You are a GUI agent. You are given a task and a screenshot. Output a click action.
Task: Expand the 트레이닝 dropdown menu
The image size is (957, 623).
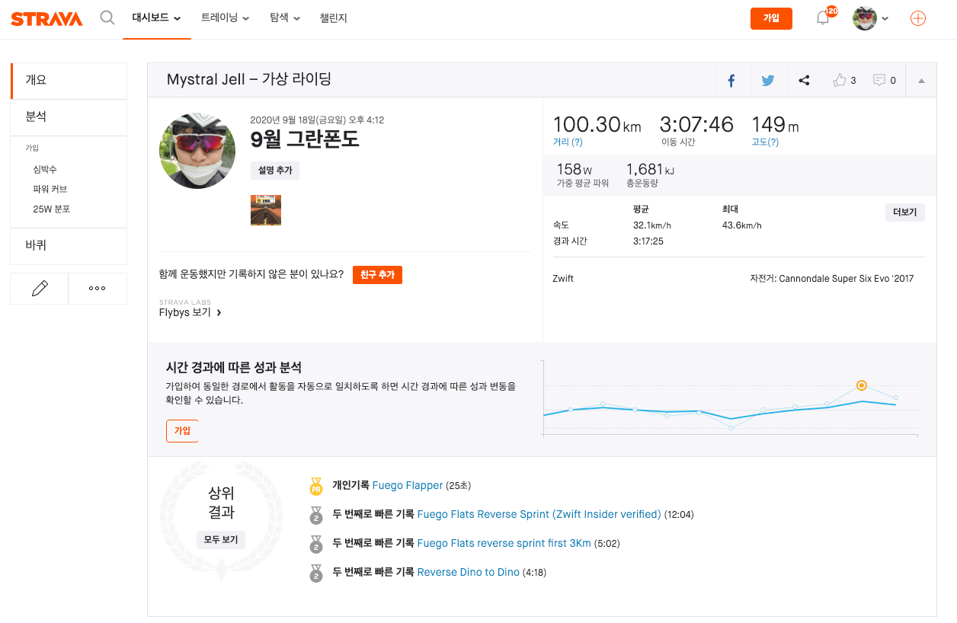pos(225,18)
